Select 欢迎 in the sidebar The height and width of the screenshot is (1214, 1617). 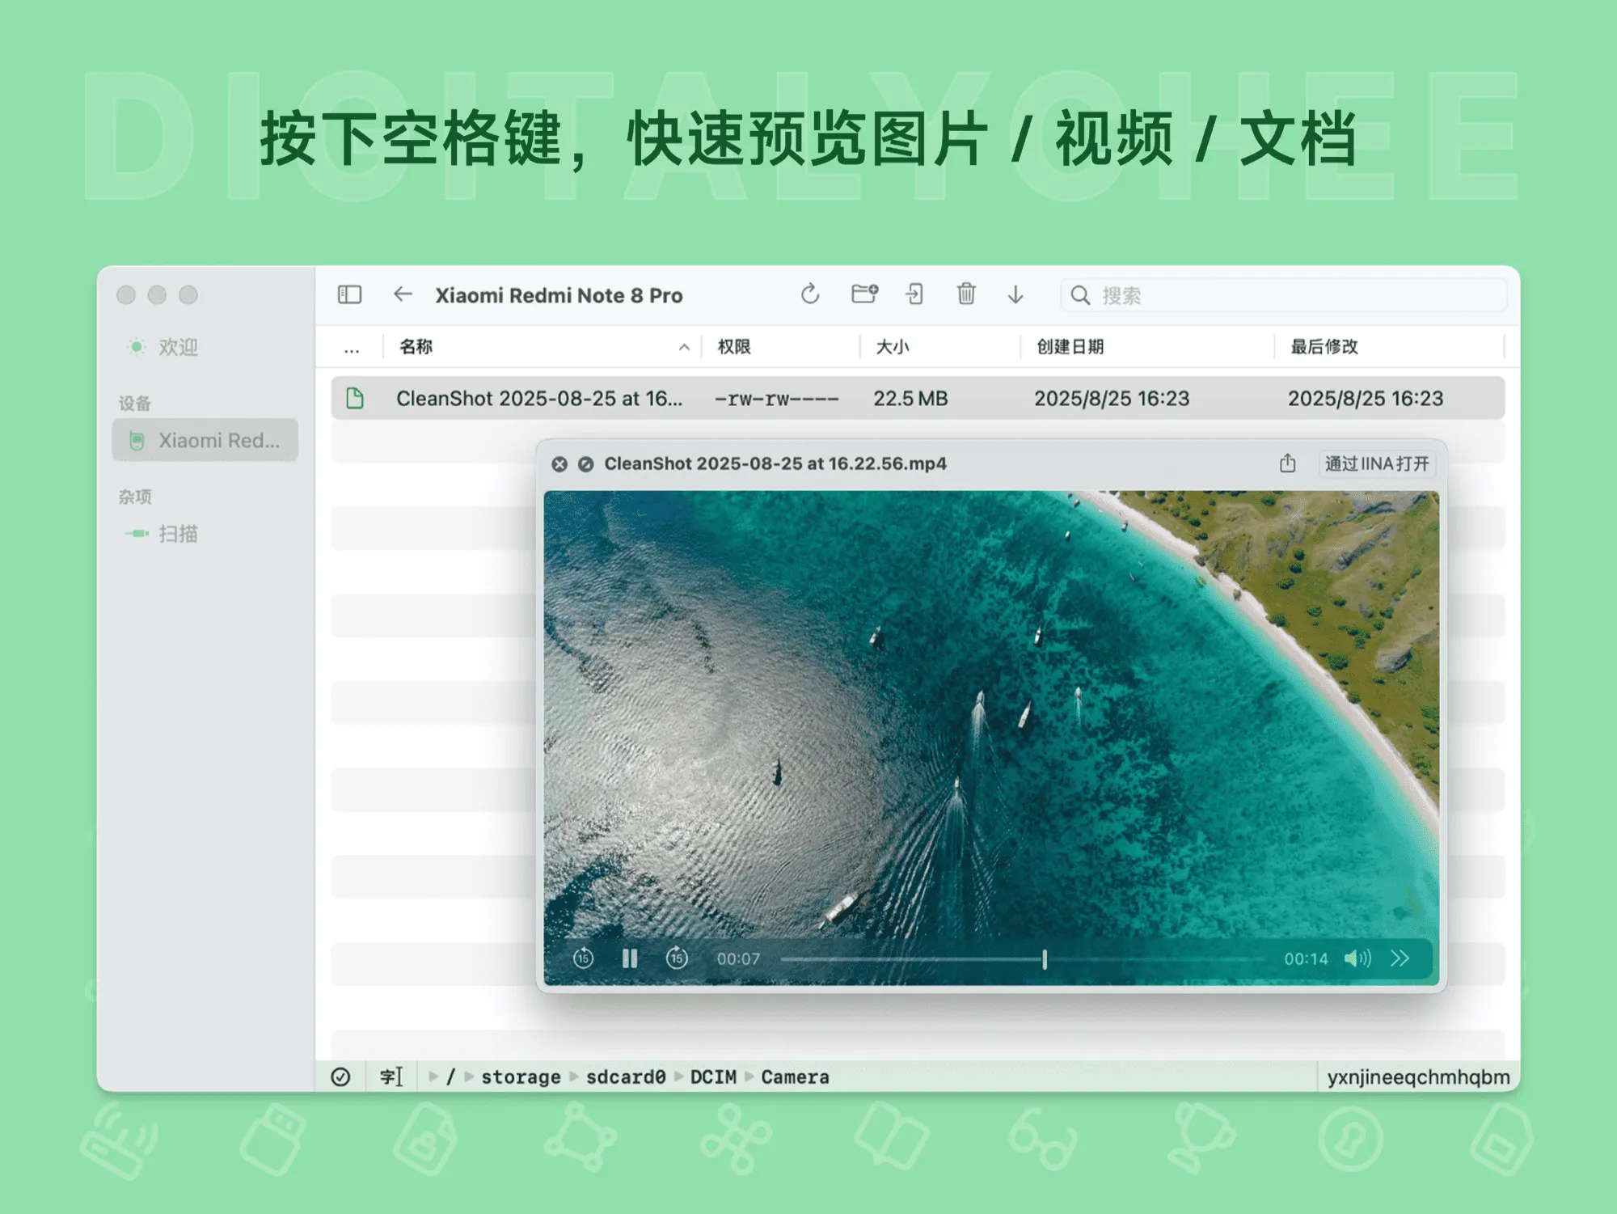pos(178,347)
